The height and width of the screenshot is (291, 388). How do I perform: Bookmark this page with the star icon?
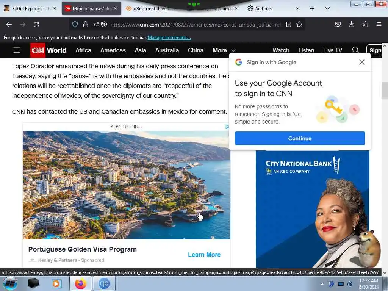click(x=299, y=24)
